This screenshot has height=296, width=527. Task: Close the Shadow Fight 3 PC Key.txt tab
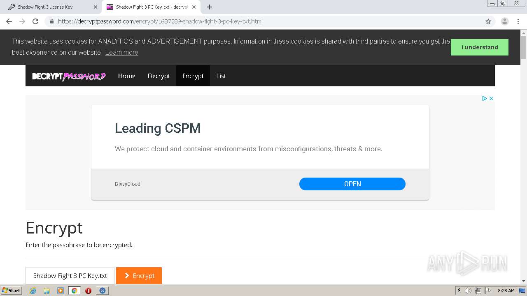pos(194,7)
